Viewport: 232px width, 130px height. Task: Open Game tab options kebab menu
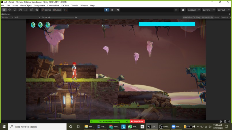click(230, 14)
